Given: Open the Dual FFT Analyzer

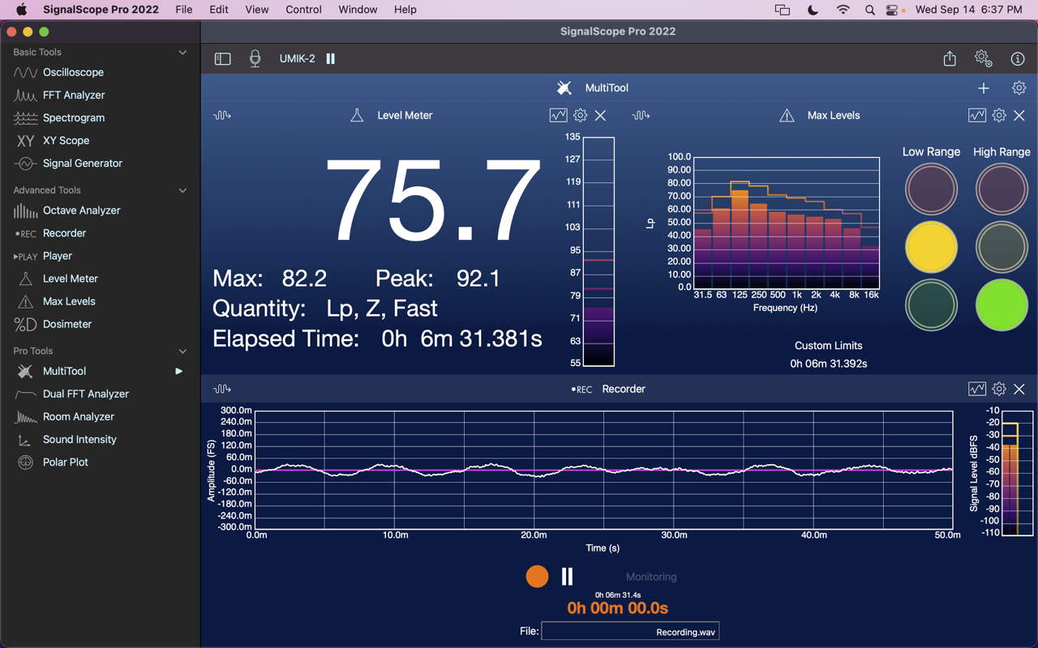Looking at the screenshot, I should 85,394.
